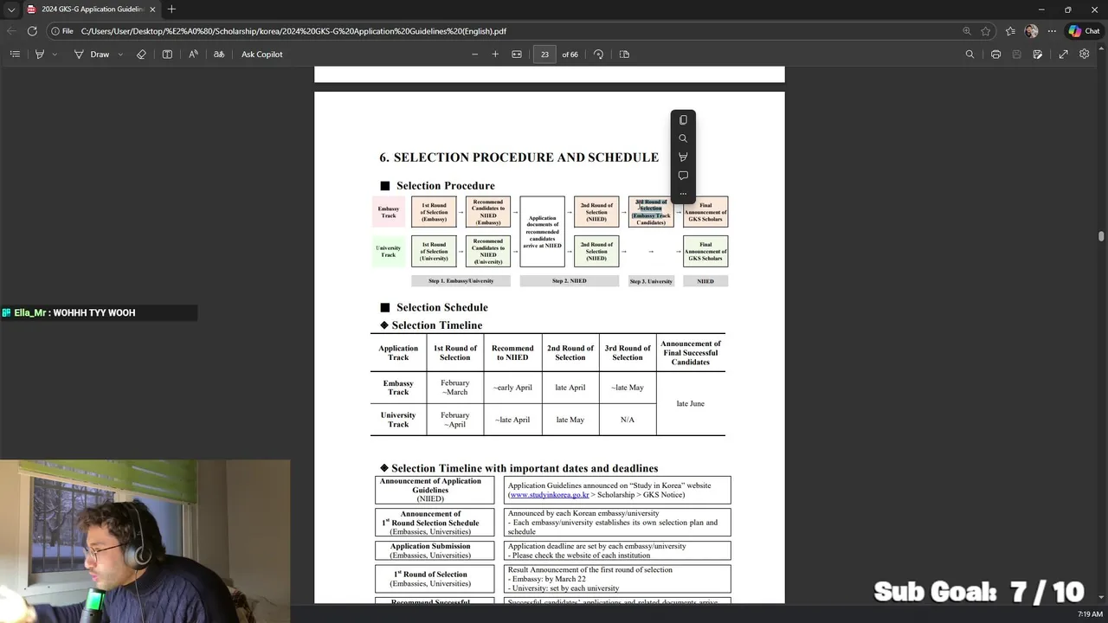This screenshot has width=1108, height=623.
Task: Click the '~early April' table cell
Action: click(512, 388)
